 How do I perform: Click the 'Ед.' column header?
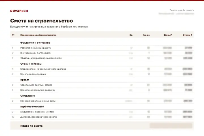[131, 35]
